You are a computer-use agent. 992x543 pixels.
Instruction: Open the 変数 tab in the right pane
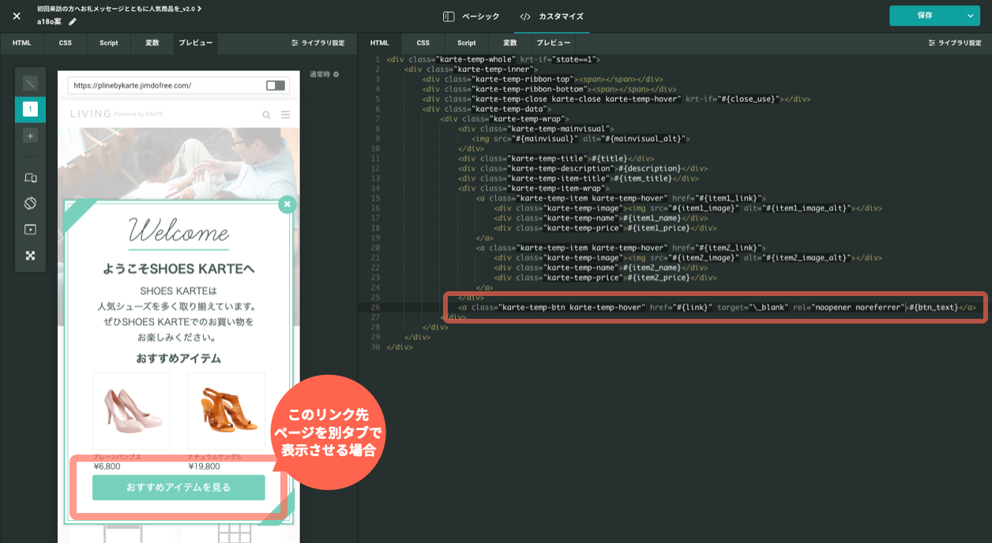coord(509,43)
